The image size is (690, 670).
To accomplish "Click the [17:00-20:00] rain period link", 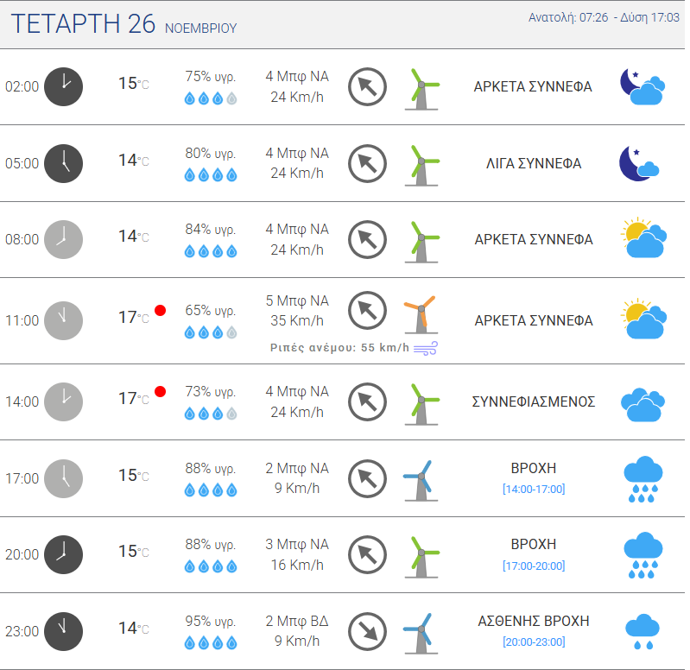I will tap(534, 566).
